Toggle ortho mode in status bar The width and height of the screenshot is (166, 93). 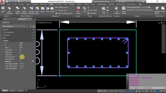click(x=113, y=91)
